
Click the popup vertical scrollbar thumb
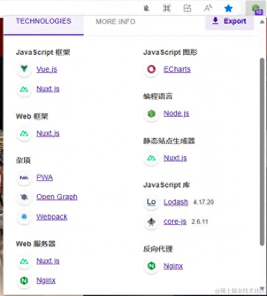(262, 152)
